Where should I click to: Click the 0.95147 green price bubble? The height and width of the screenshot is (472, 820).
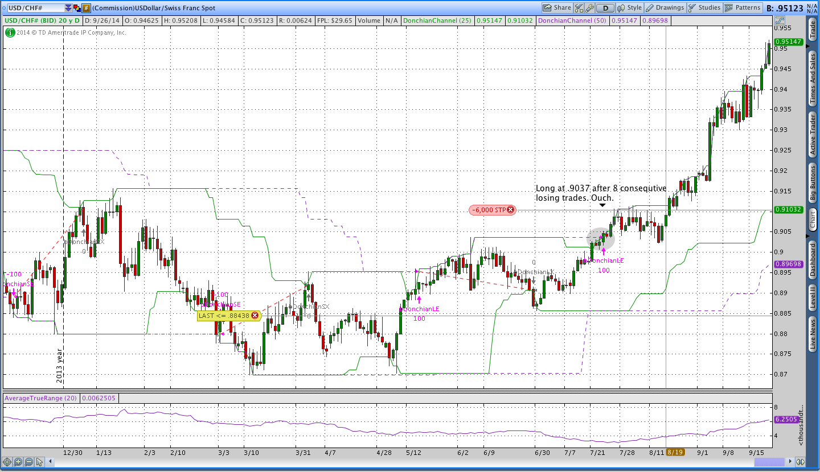coord(789,42)
